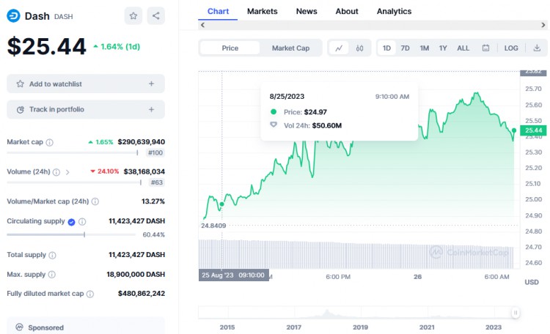
Task: Click the $25.44 price heading
Action: (x=47, y=46)
